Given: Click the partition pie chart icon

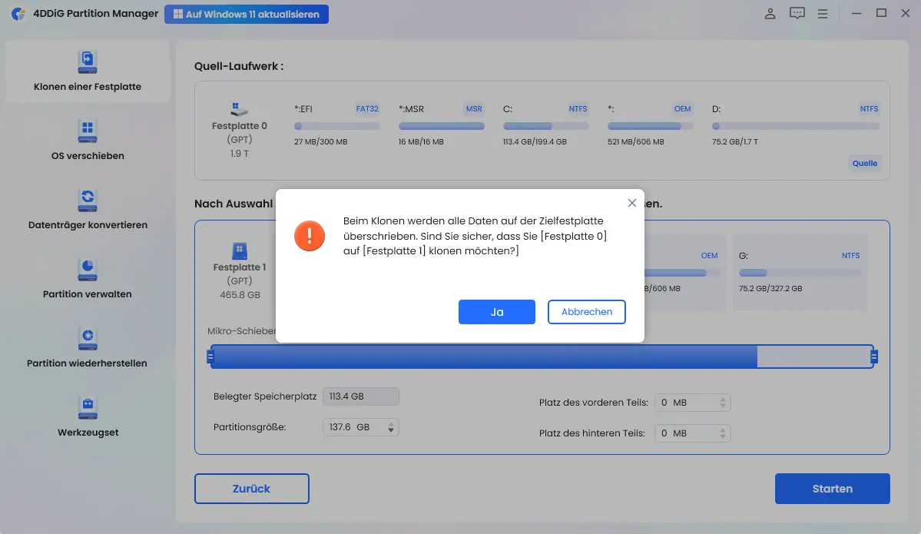Looking at the screenshot, I should click(x=88, y=270).
